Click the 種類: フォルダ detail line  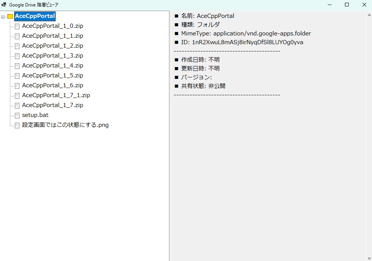pos(197,25)
